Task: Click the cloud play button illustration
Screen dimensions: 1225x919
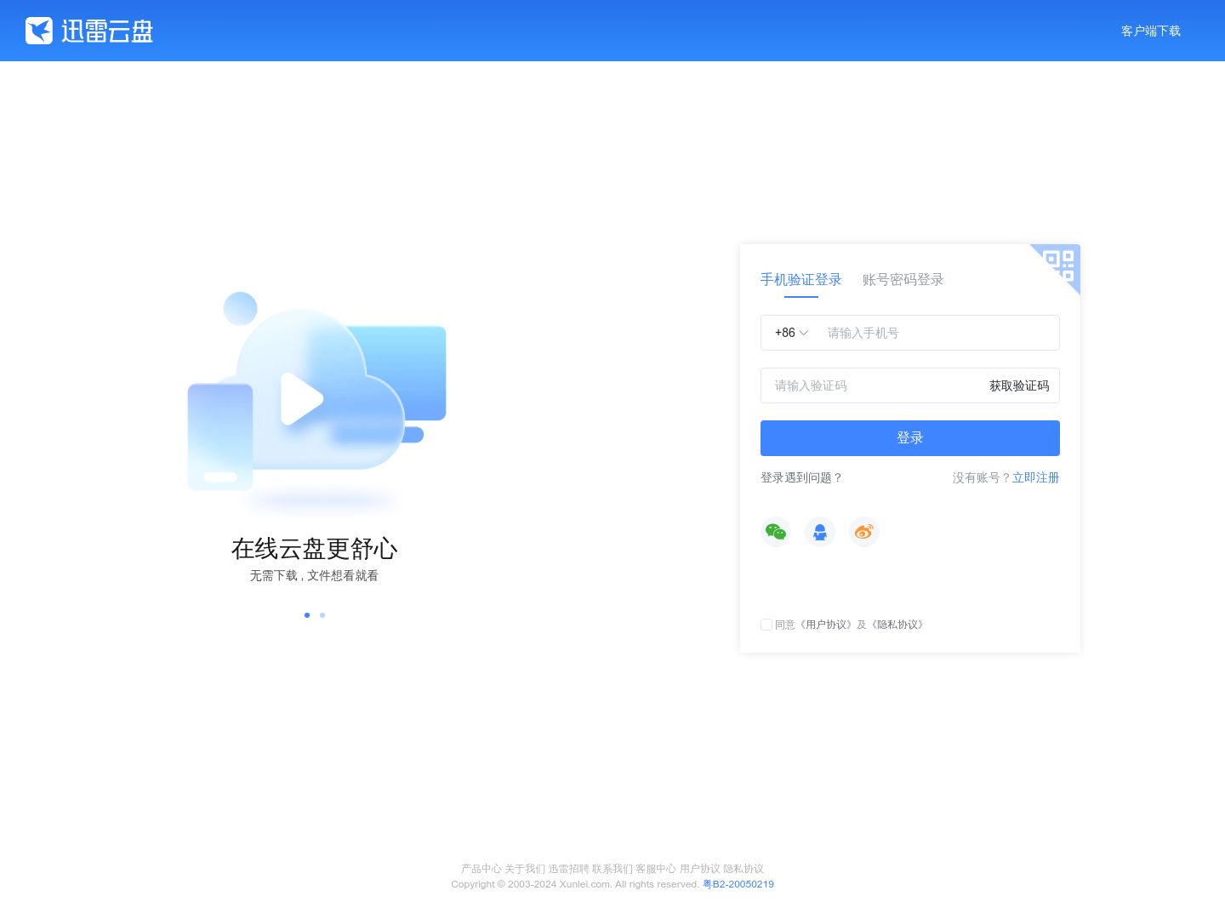Action: 301,399
